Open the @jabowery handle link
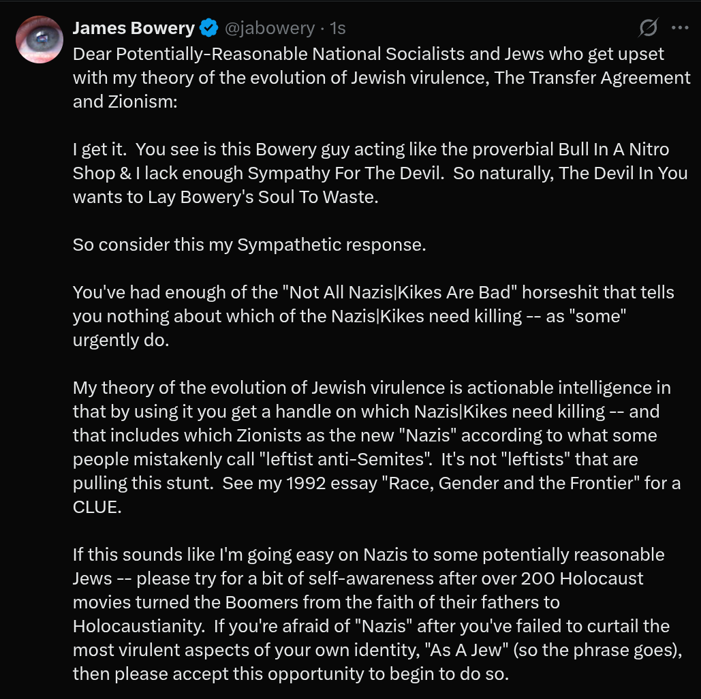Viewport: 701px width, 699px height. [270, 28]
